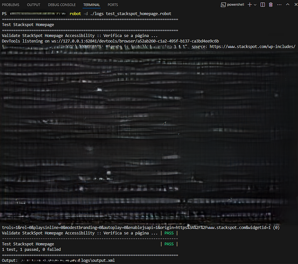Click the line beginning 'trols=1&rel=0&playsinline'

click(140, 227)
